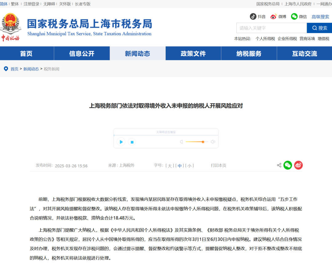Click the search magnifier 搜索 button
The width and height of the screenshot is (332, 271).
[319, 28]
